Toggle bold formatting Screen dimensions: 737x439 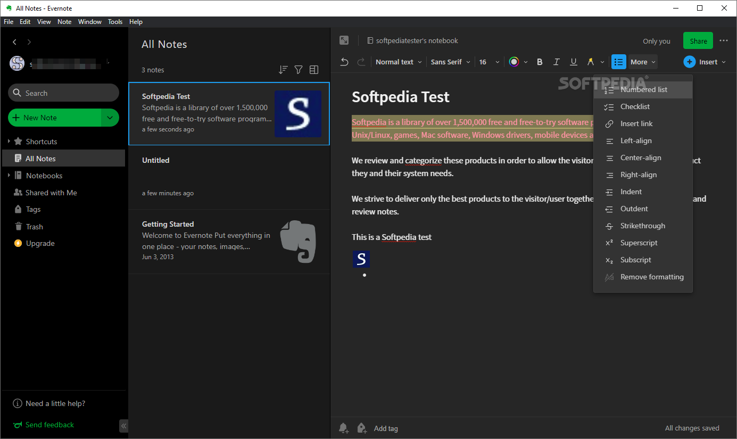tap(540, 62)
